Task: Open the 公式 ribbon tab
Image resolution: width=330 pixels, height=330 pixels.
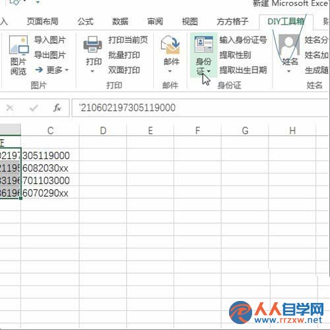Action: (85, 22)
